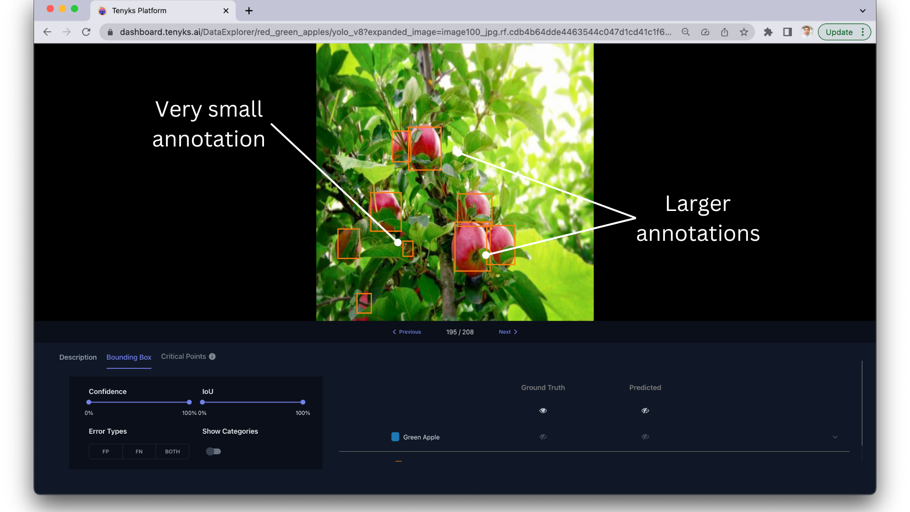Open the Critical Points tab
Screen dimensions: 910x512
pyautogui.click(x=183, y=357)
